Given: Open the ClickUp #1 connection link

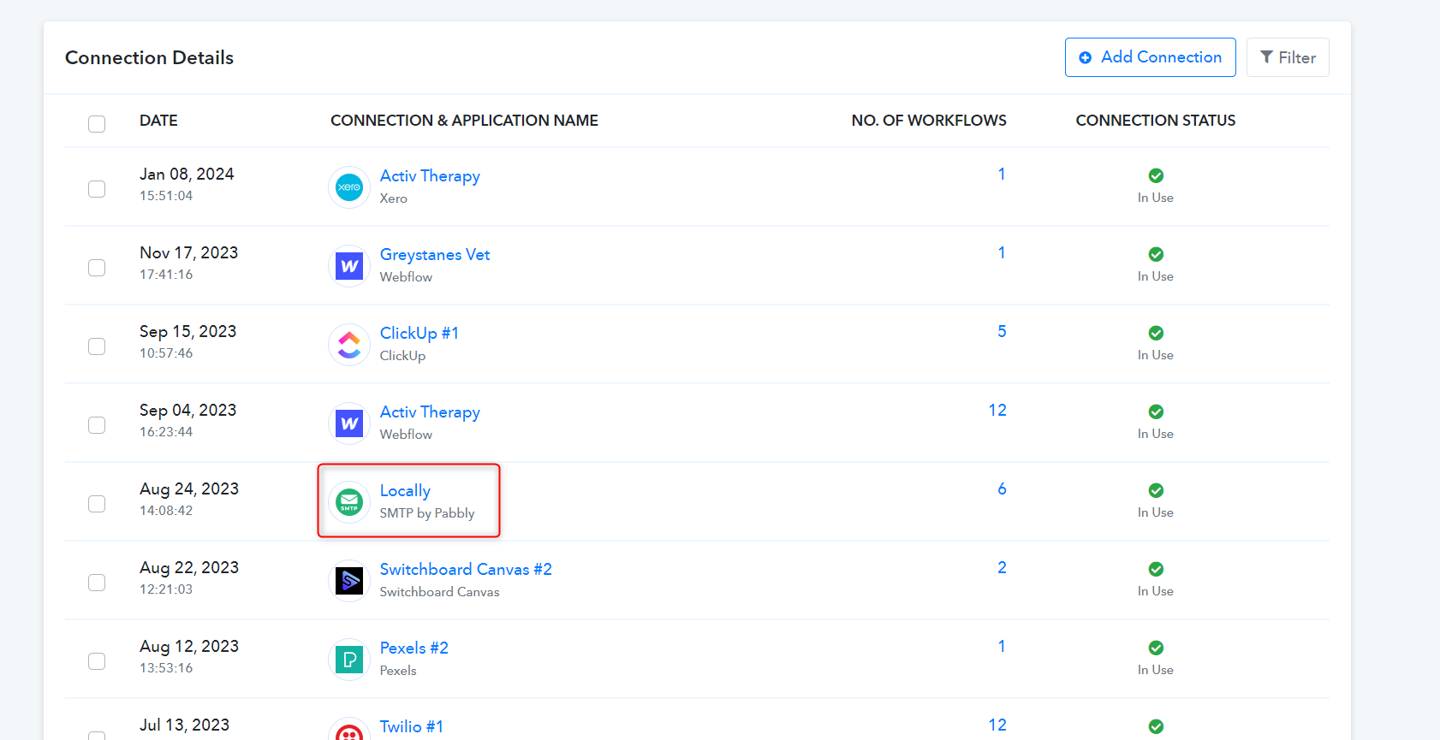Looking at the screenshot, I should (420, 333).
